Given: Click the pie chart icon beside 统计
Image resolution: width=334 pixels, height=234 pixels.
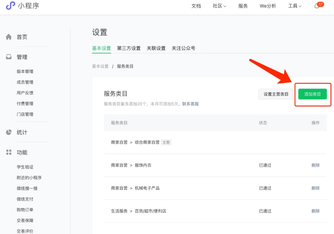Looking at the screenshot, I should click(9, 132).
